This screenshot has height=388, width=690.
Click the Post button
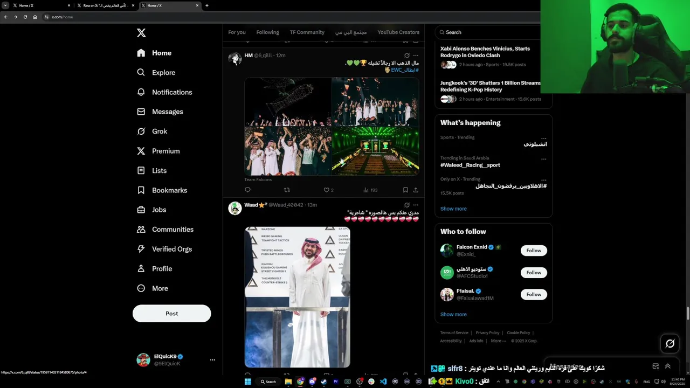pyautogui.click(x=171, y=314)
